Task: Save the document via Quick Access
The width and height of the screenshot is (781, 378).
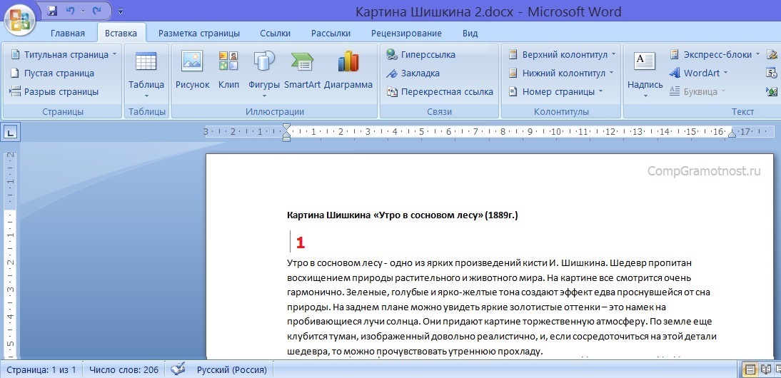Action: (52, 11)
